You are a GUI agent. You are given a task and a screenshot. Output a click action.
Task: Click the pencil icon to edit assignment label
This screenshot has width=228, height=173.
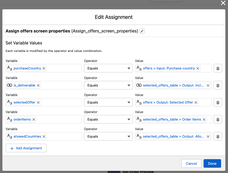[x=142, y=31]
